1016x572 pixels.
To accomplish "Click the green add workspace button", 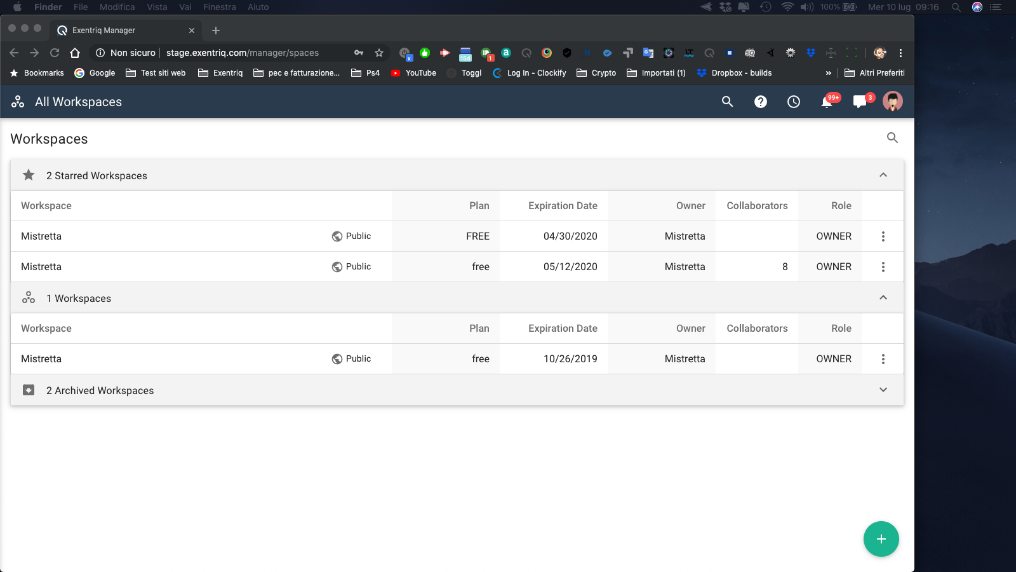I will click(x=881, y=539).
